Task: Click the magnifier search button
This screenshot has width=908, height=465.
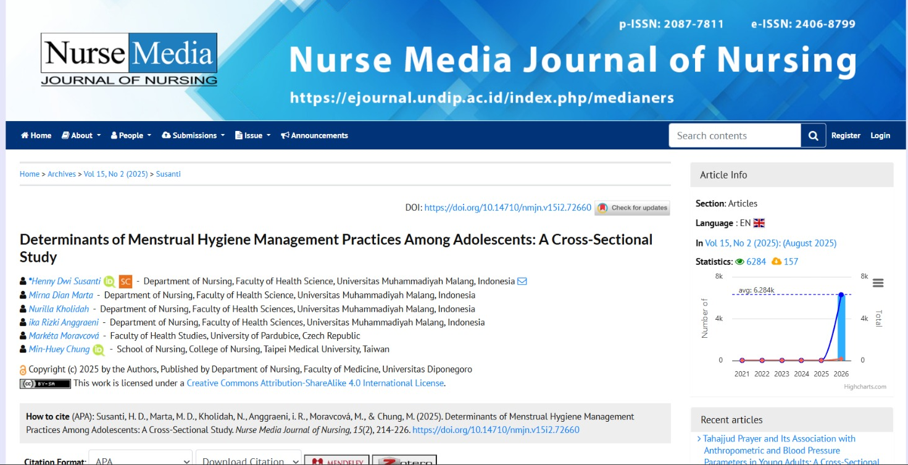Action: (x=814, y=135)
